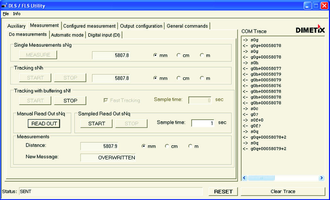
Task: Open the File menu
Action: [x=6, y=14]
